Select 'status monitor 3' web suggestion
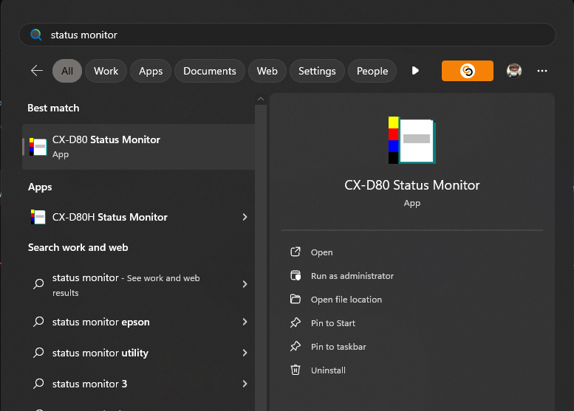Screen dimensions: 574x411 point(138,384)
